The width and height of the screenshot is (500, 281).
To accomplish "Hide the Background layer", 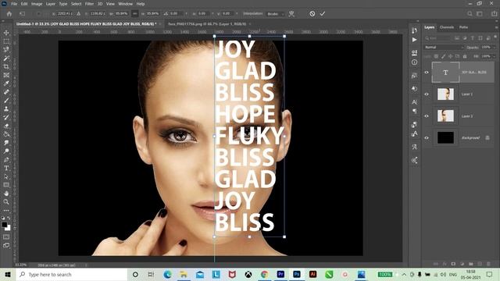I will pyautogui.click(x=427, y=137).
